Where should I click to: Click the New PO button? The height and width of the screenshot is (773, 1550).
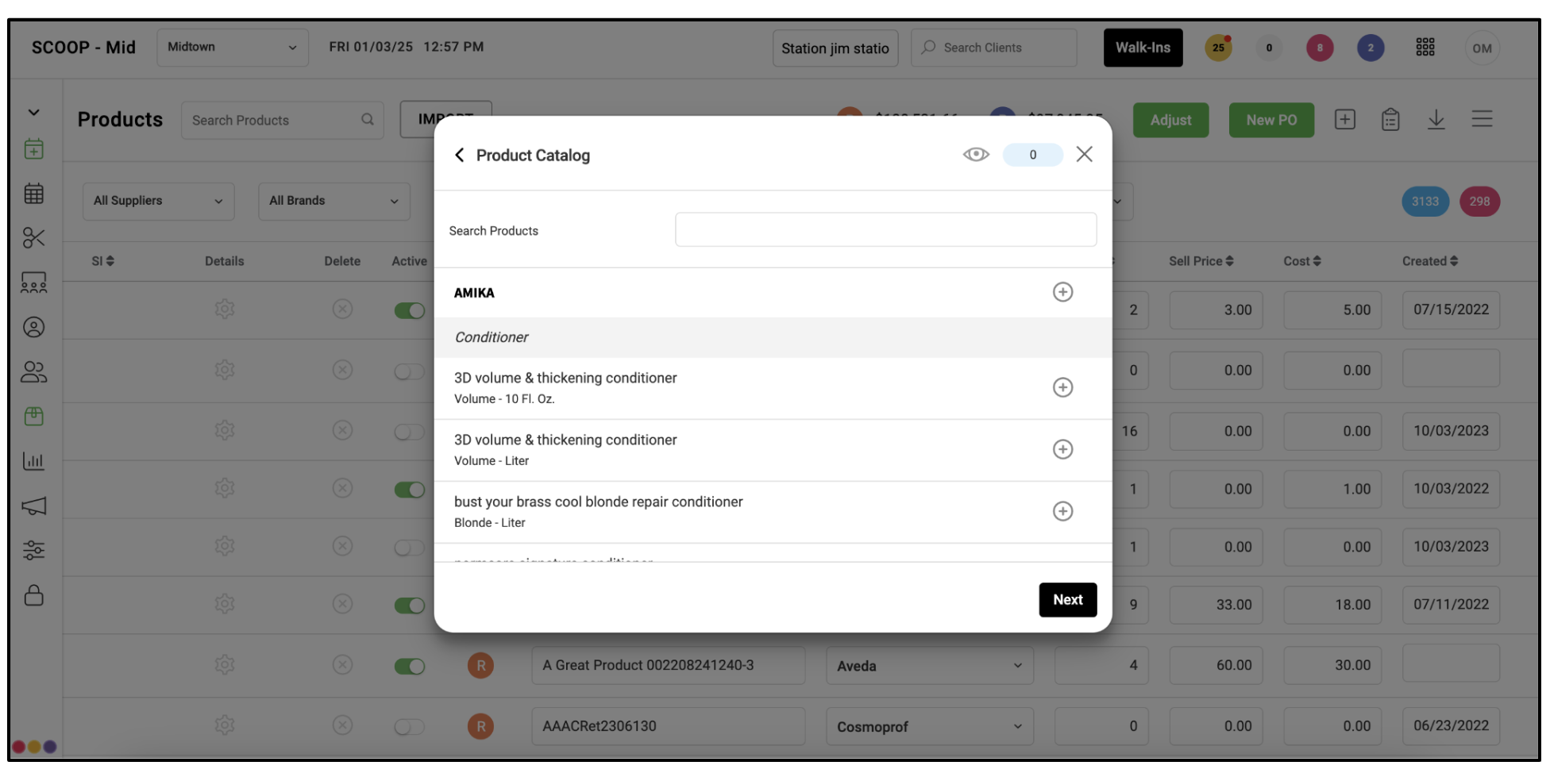(x=1271, y=121)
